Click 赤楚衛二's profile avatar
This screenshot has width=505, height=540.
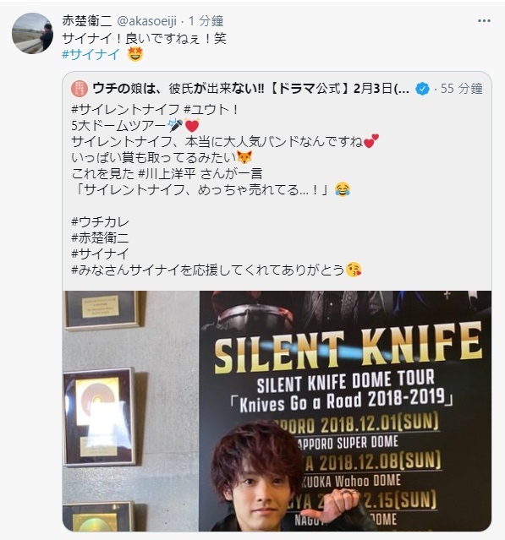click(32, 34)
